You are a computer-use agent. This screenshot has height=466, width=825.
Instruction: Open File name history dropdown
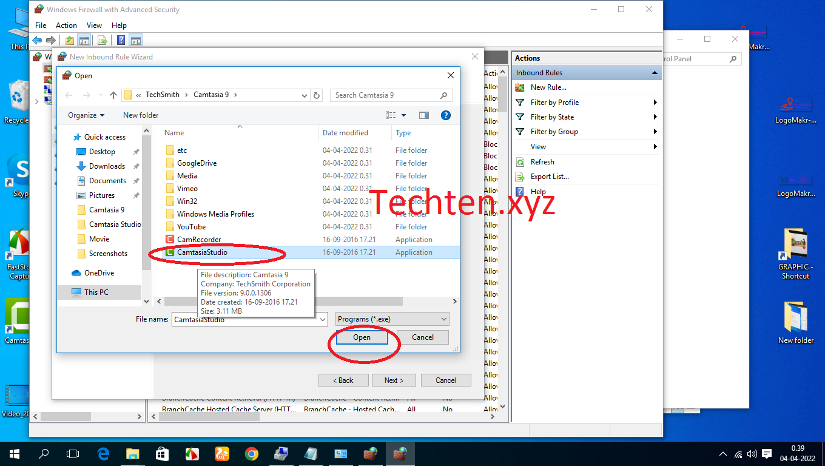(x=322, y=319)
